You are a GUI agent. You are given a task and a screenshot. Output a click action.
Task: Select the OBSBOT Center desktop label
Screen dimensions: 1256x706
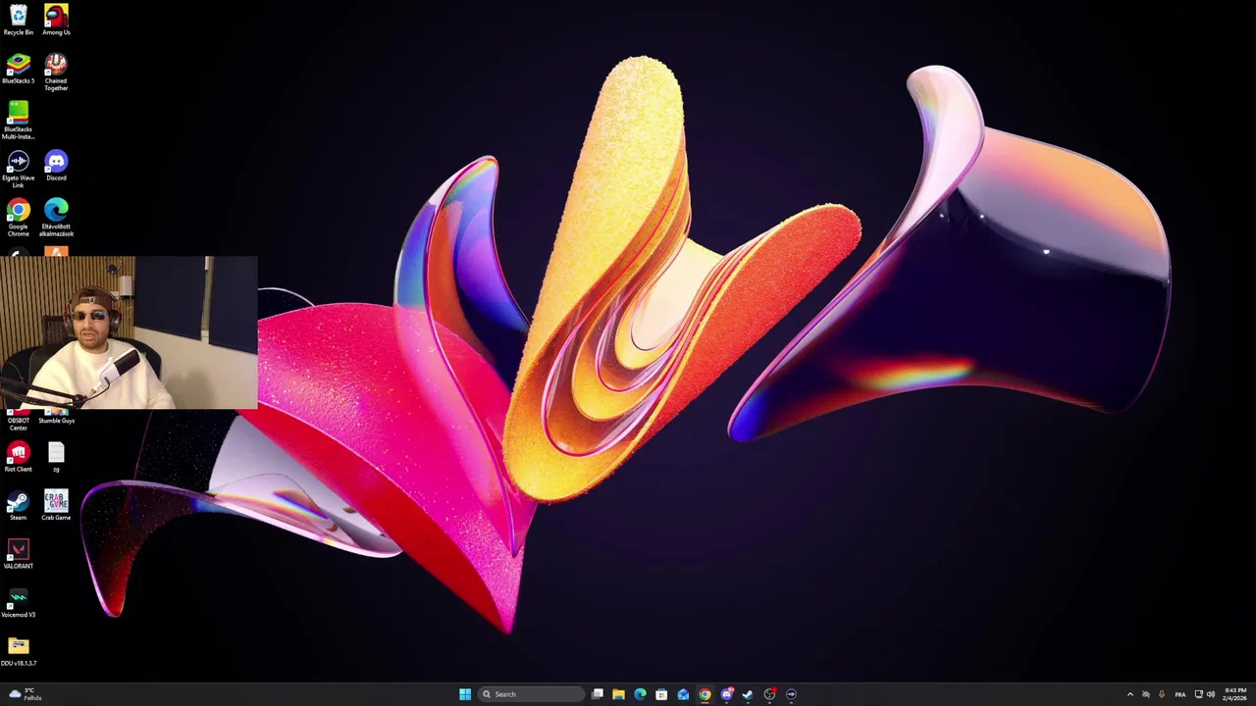[x=18, y=424]
